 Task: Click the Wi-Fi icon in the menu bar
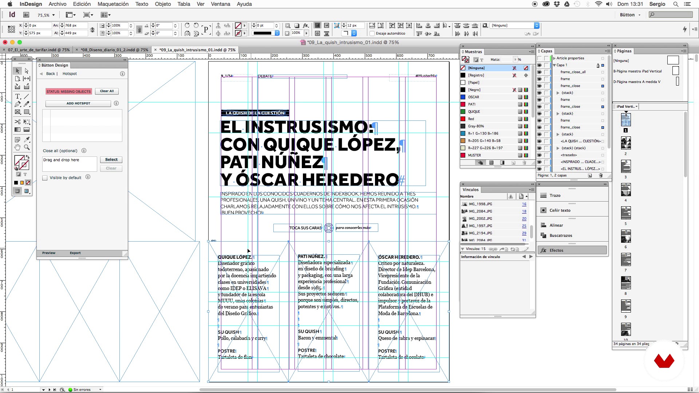599,4
